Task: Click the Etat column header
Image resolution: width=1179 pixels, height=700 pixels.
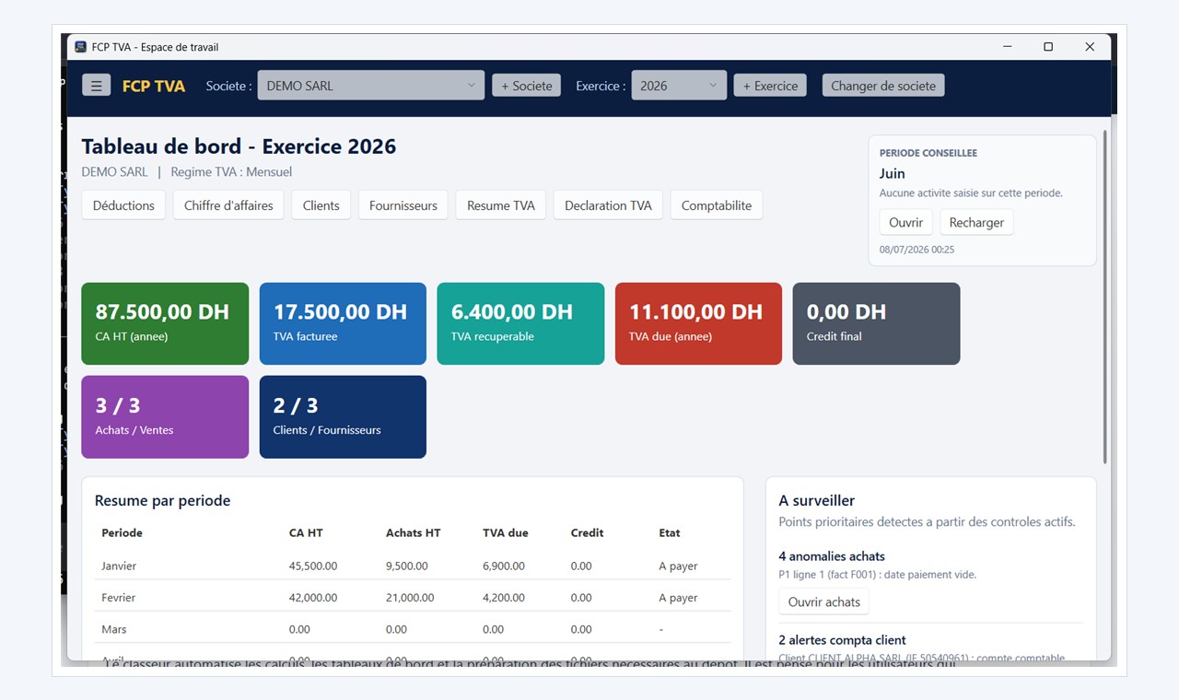Action: coord(670,532)
